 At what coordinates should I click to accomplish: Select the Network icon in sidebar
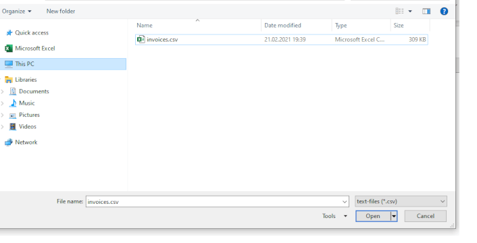click(x=9, y=142)
